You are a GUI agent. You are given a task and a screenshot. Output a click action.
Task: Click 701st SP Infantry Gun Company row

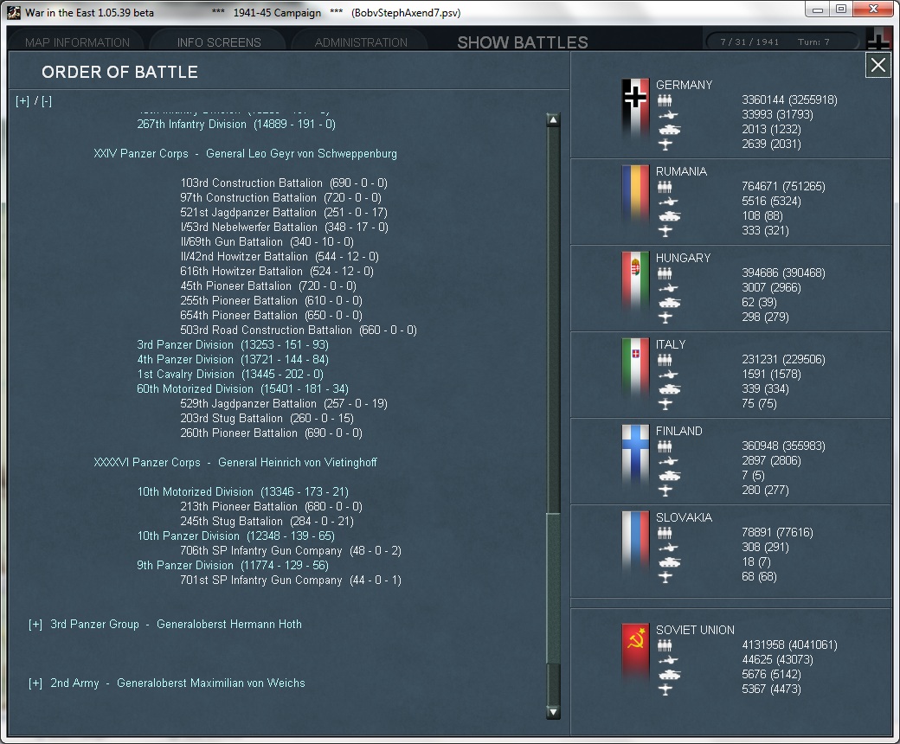(291, 580)
